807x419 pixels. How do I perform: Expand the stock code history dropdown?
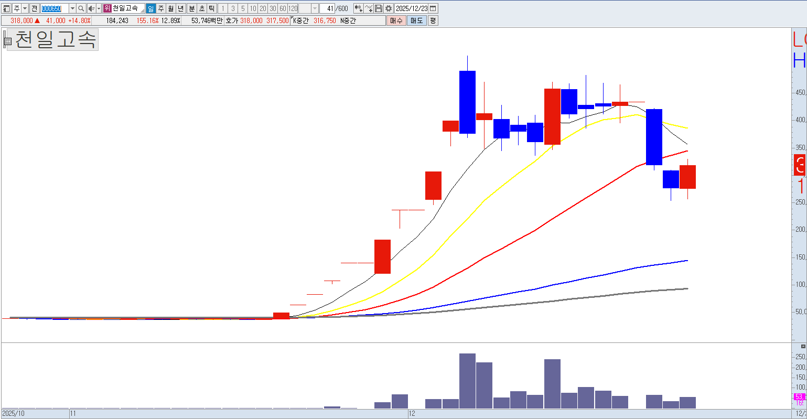point(72,8)
